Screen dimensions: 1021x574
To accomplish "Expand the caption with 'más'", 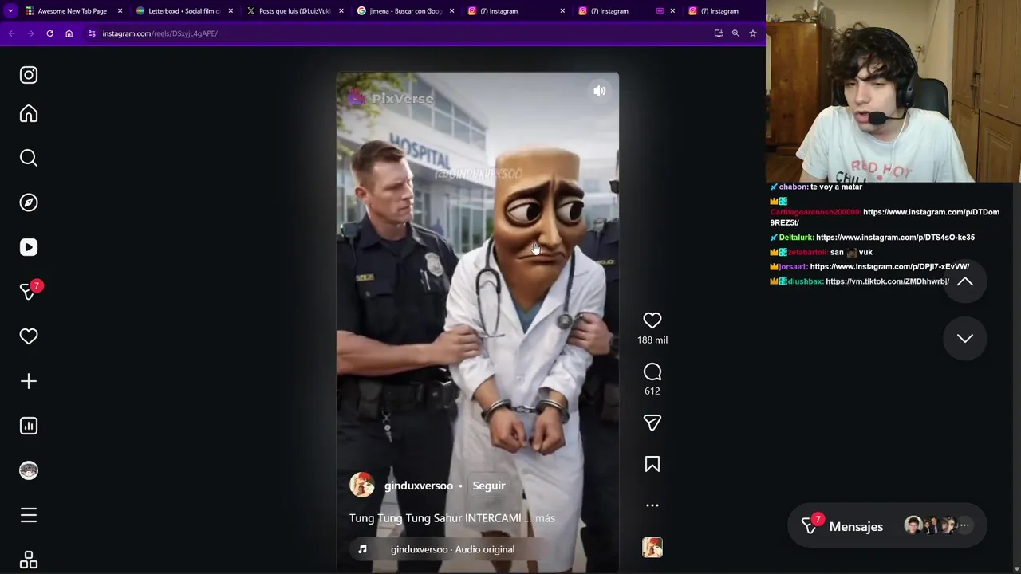I will tap(545, 518).
